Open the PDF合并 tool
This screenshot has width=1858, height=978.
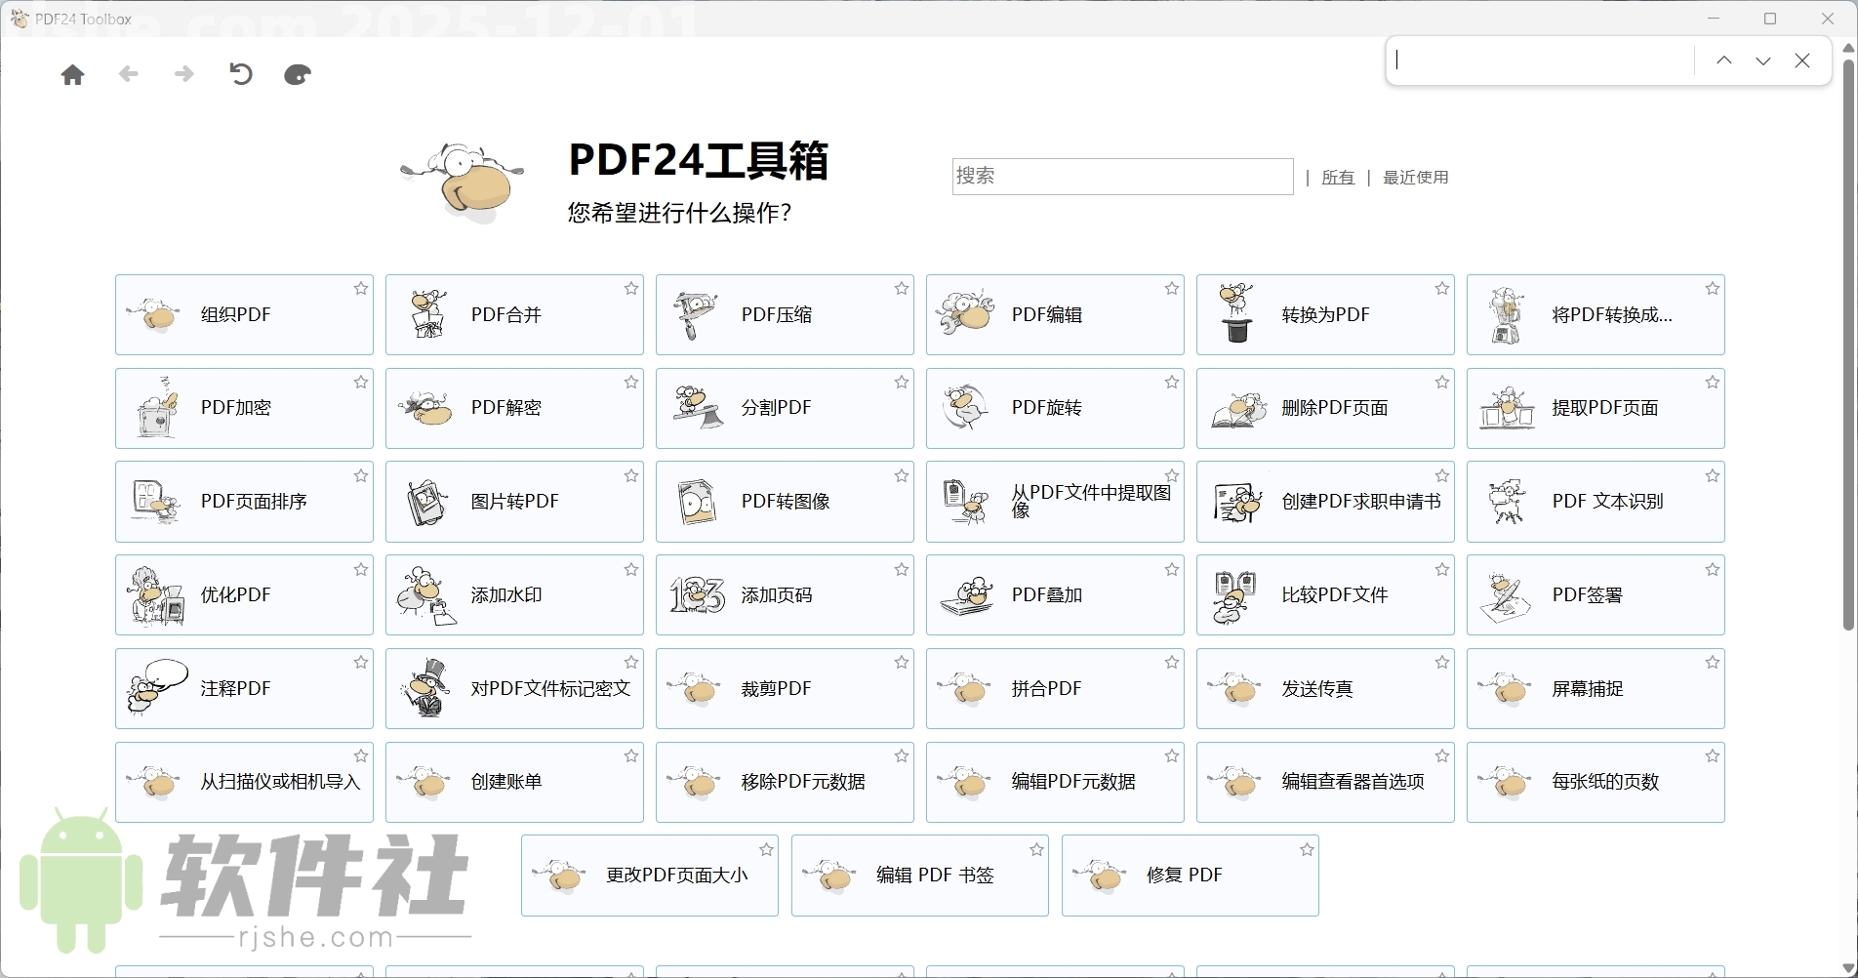click(x=514, y=314)
